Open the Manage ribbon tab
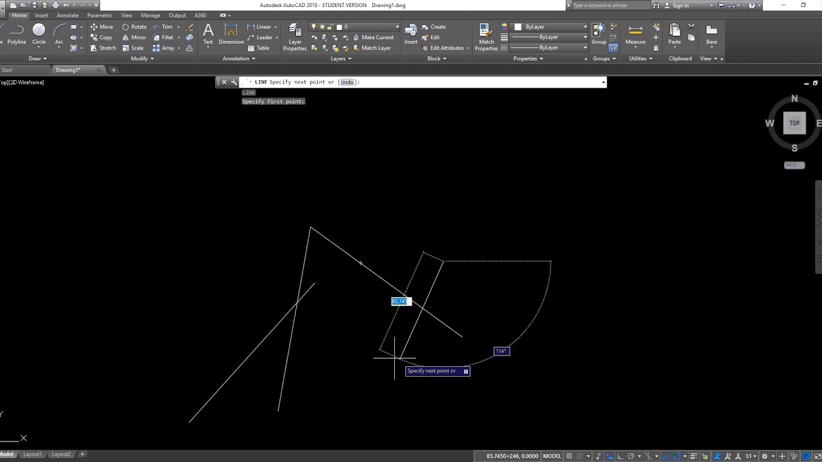 (x=150, y=15)
